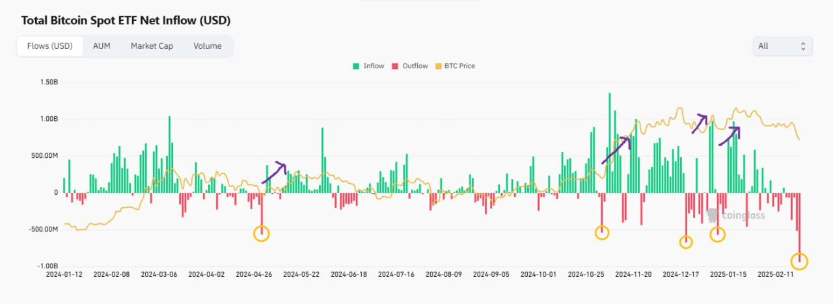Click the 1.00B y-axis label

click(x=48, y=119)
